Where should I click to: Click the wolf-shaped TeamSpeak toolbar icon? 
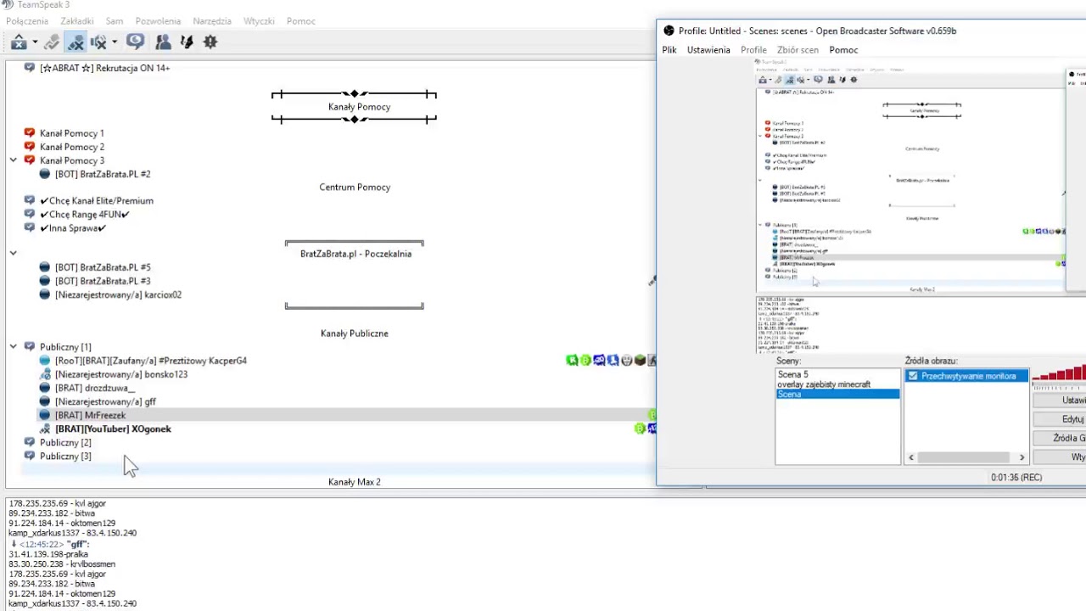[187, 42]
